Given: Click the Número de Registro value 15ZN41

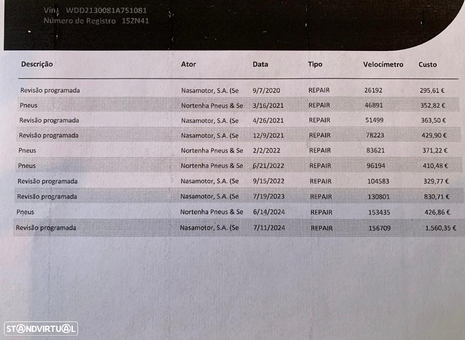Looking at the screenshot, I should pyautogui.click(x=135, y=21).
